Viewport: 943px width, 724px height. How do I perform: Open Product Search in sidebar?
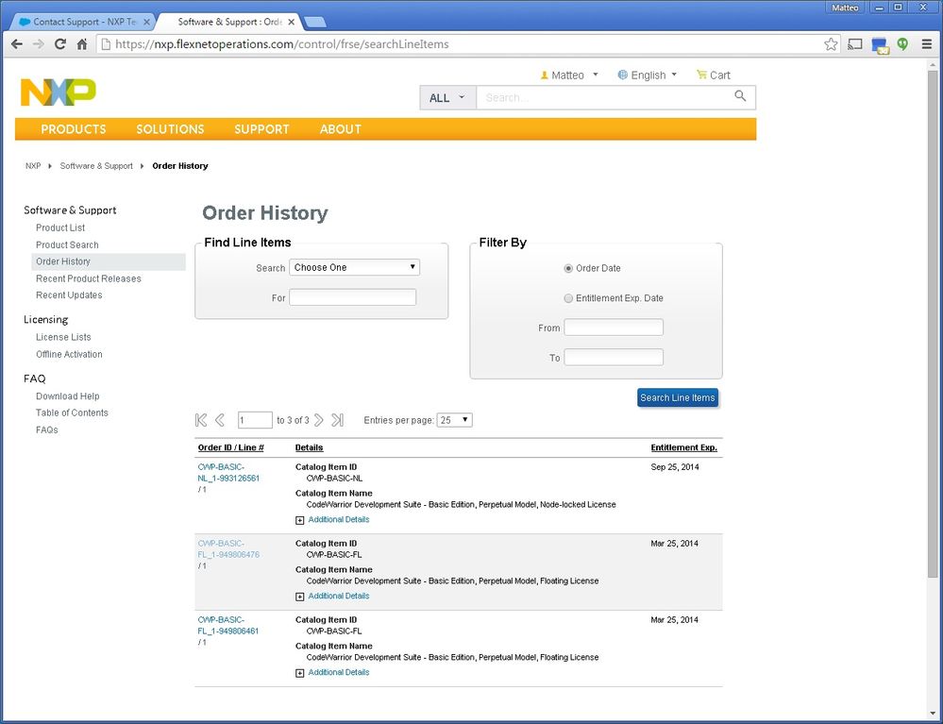pos(67,244)
